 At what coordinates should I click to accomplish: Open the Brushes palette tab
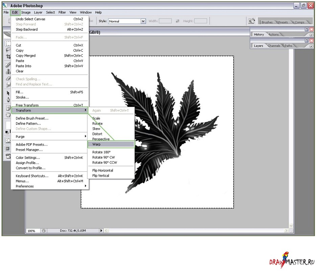click(x=267, y=22)
